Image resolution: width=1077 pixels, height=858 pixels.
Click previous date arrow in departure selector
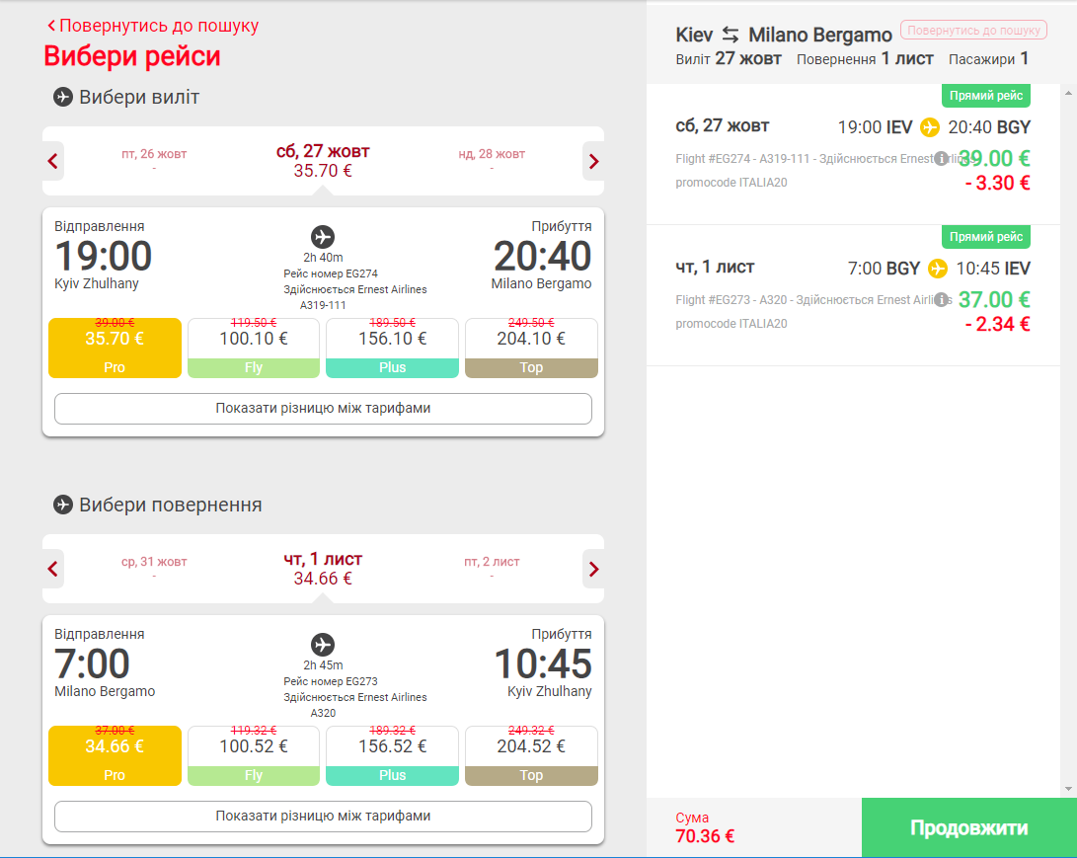click(x=53, y=162)
